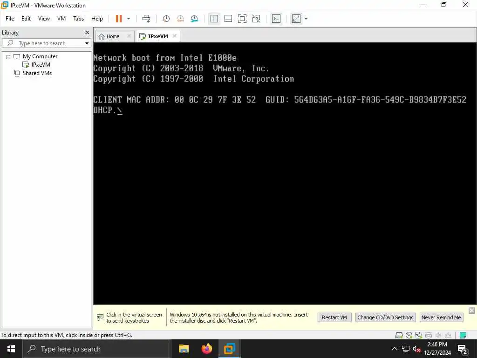Close the Library panel
This screenshot has width=477, height=358.
[87, 32]
